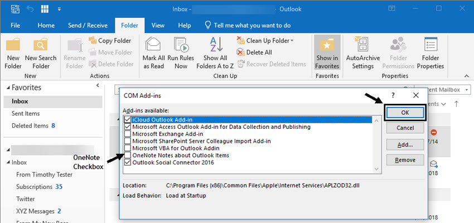The height and width of the screenshot is (223, 474).
Task: Collapse the folder pane chevron
Action: coord(98,85)
